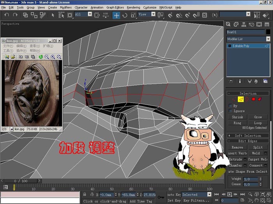
Task: Open Select by Name tool
Action: pos(61,15)
